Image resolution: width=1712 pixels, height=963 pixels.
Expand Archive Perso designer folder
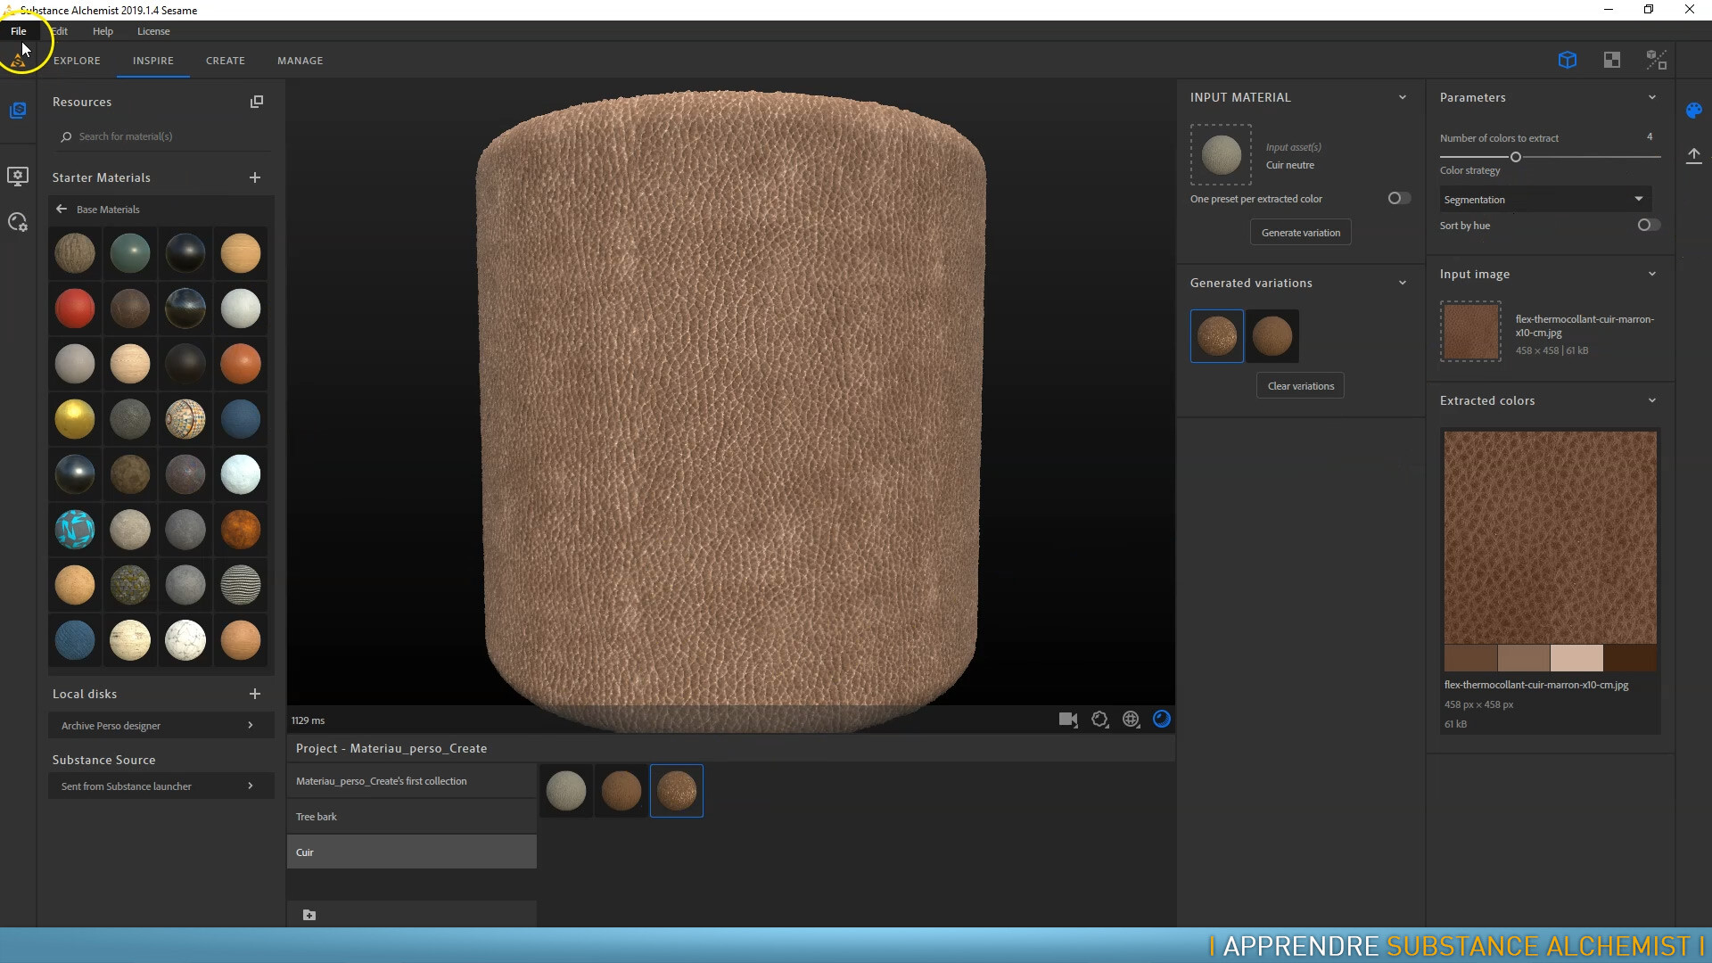pyautogui.click(x=160, y=726)
